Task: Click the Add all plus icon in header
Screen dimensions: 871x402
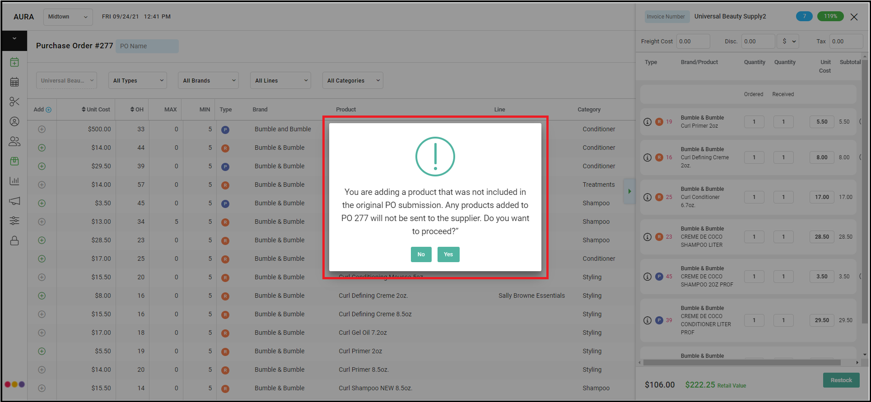Action: point(48,110)
